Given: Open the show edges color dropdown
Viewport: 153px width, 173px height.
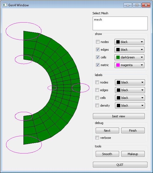Looking at the screenshot, I should [129, 50].
